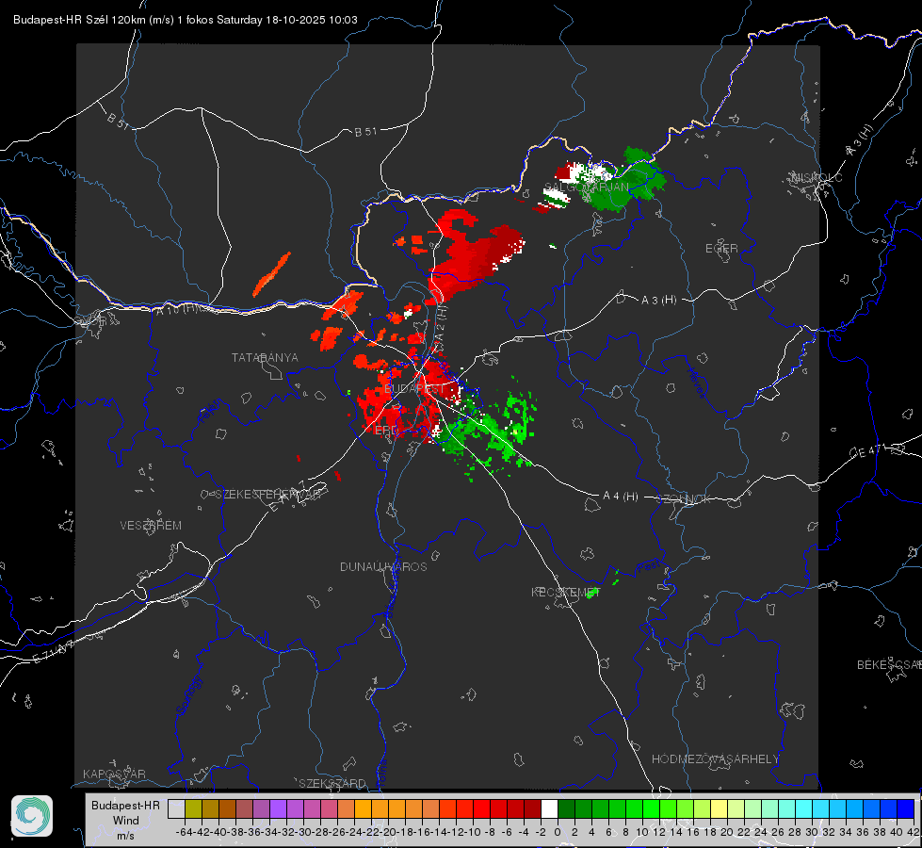Screen dimensions: 922x848
Task: Click the EGER city label
Action: click(x=721, y=249)
